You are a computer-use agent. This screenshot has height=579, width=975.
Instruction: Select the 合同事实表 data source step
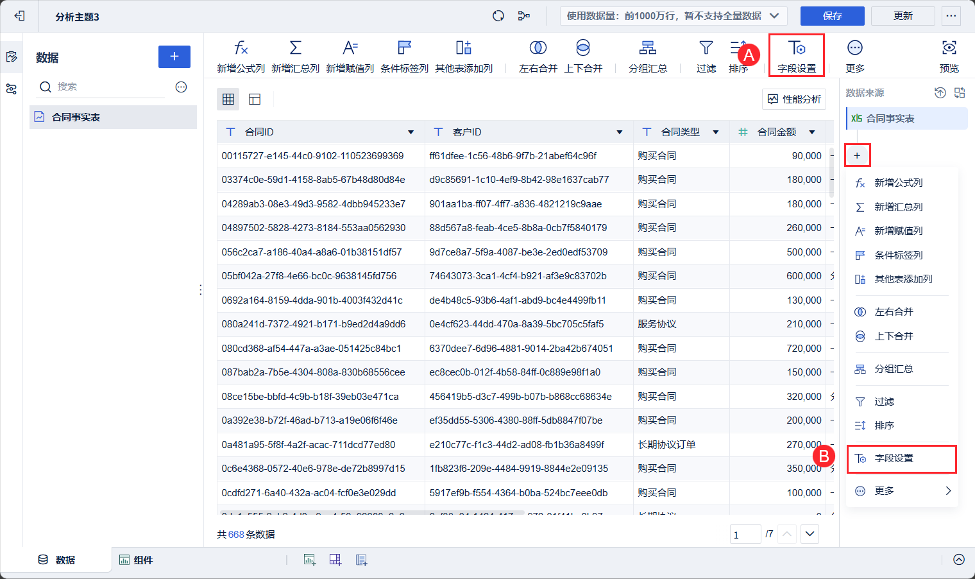pyautogui.click(x=907, y=118)
